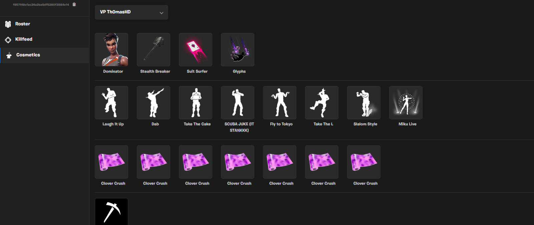Image resolution: width=534 pixels, height=225 pixels.
Task: Select the Cosmetics section
Action: click(45, 55)
